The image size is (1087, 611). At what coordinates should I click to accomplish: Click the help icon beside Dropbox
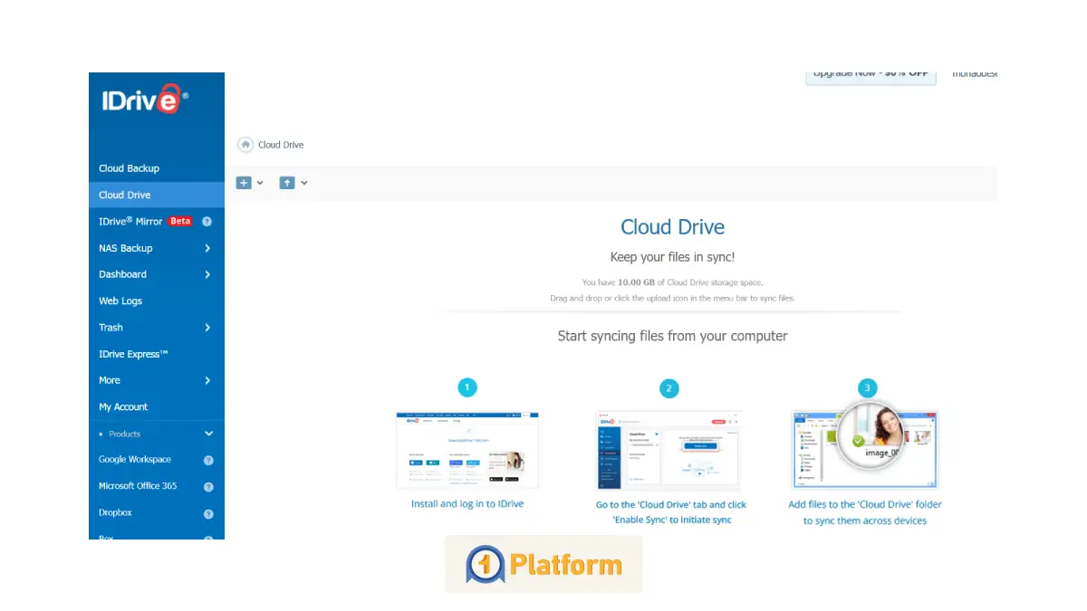click(210, 512)
